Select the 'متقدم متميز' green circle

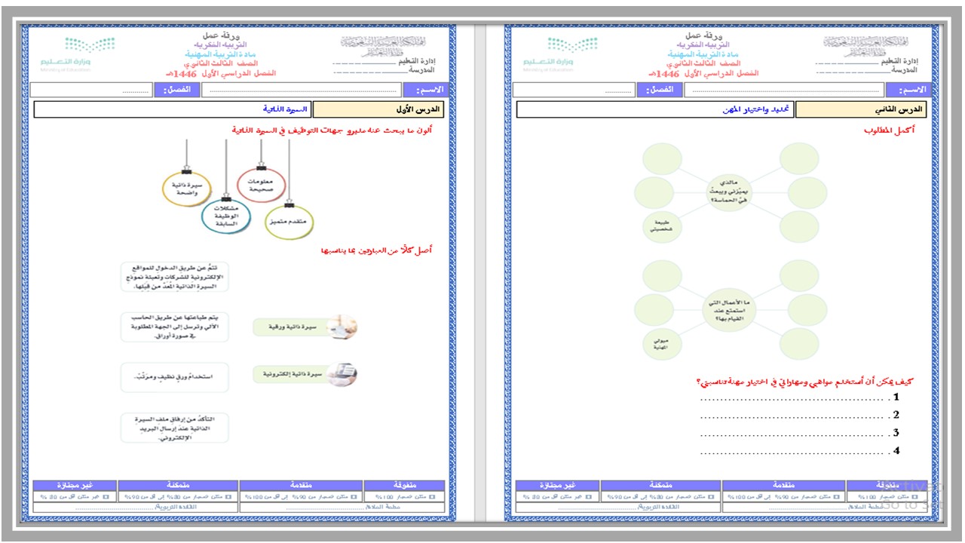point(289,222)
